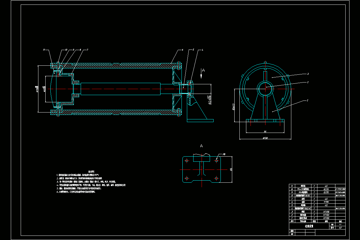Click part balloon number 10
Screen dimensions: 360x240
click(66, 50)
